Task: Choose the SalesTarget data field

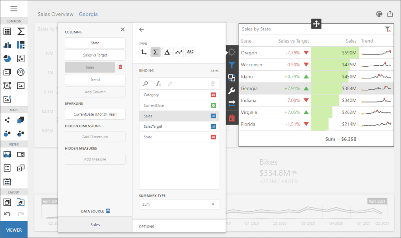Action: point(179,126)
